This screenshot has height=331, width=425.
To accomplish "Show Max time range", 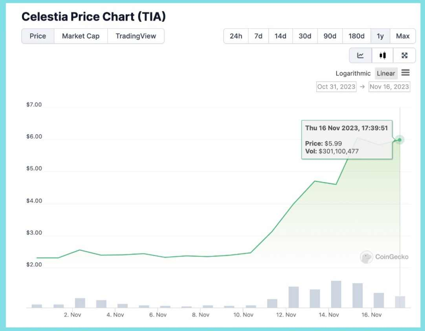I will (x=403, y=36).
